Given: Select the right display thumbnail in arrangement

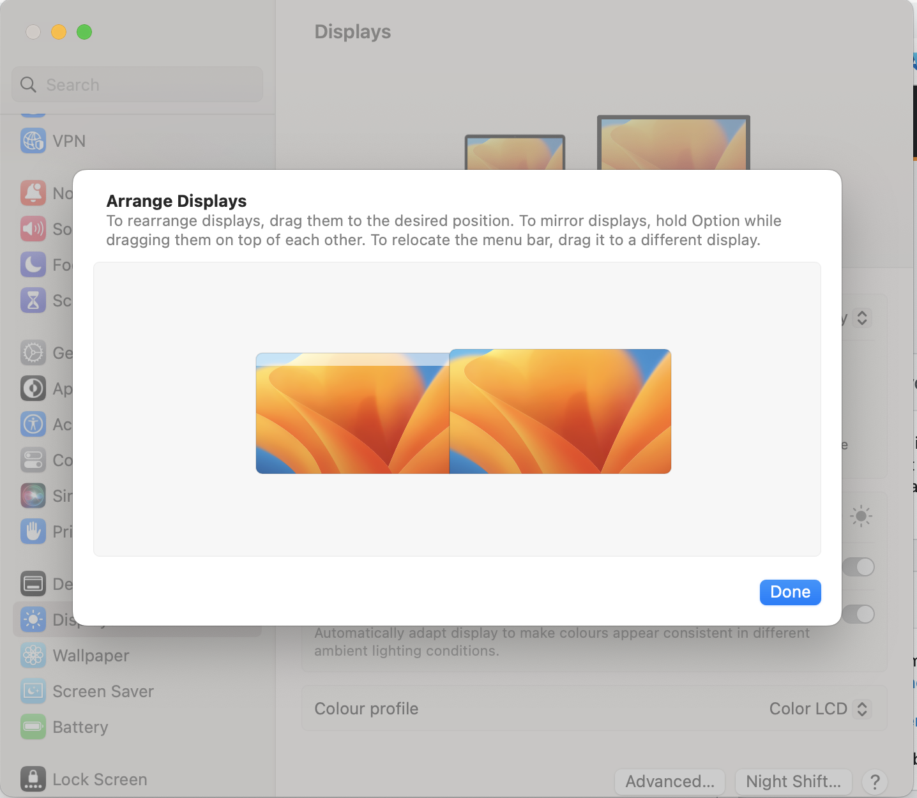Looking at the screenshot, I should [560, 411].
